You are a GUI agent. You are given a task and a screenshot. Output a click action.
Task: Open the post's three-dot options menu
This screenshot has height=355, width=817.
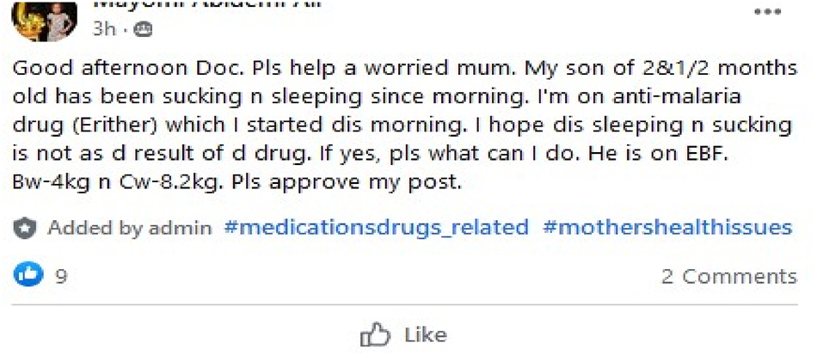click(x=767, y=12)
